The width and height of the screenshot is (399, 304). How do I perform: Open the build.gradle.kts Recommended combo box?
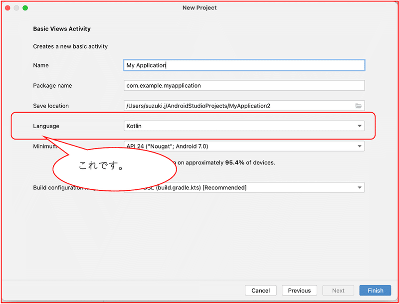244,187
